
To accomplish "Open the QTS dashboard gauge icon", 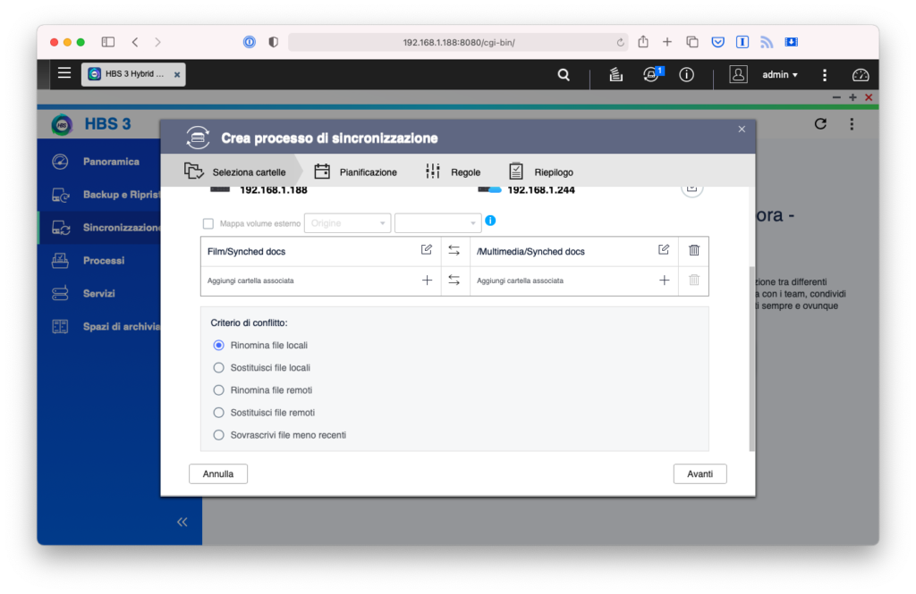I will coord(861,75).
